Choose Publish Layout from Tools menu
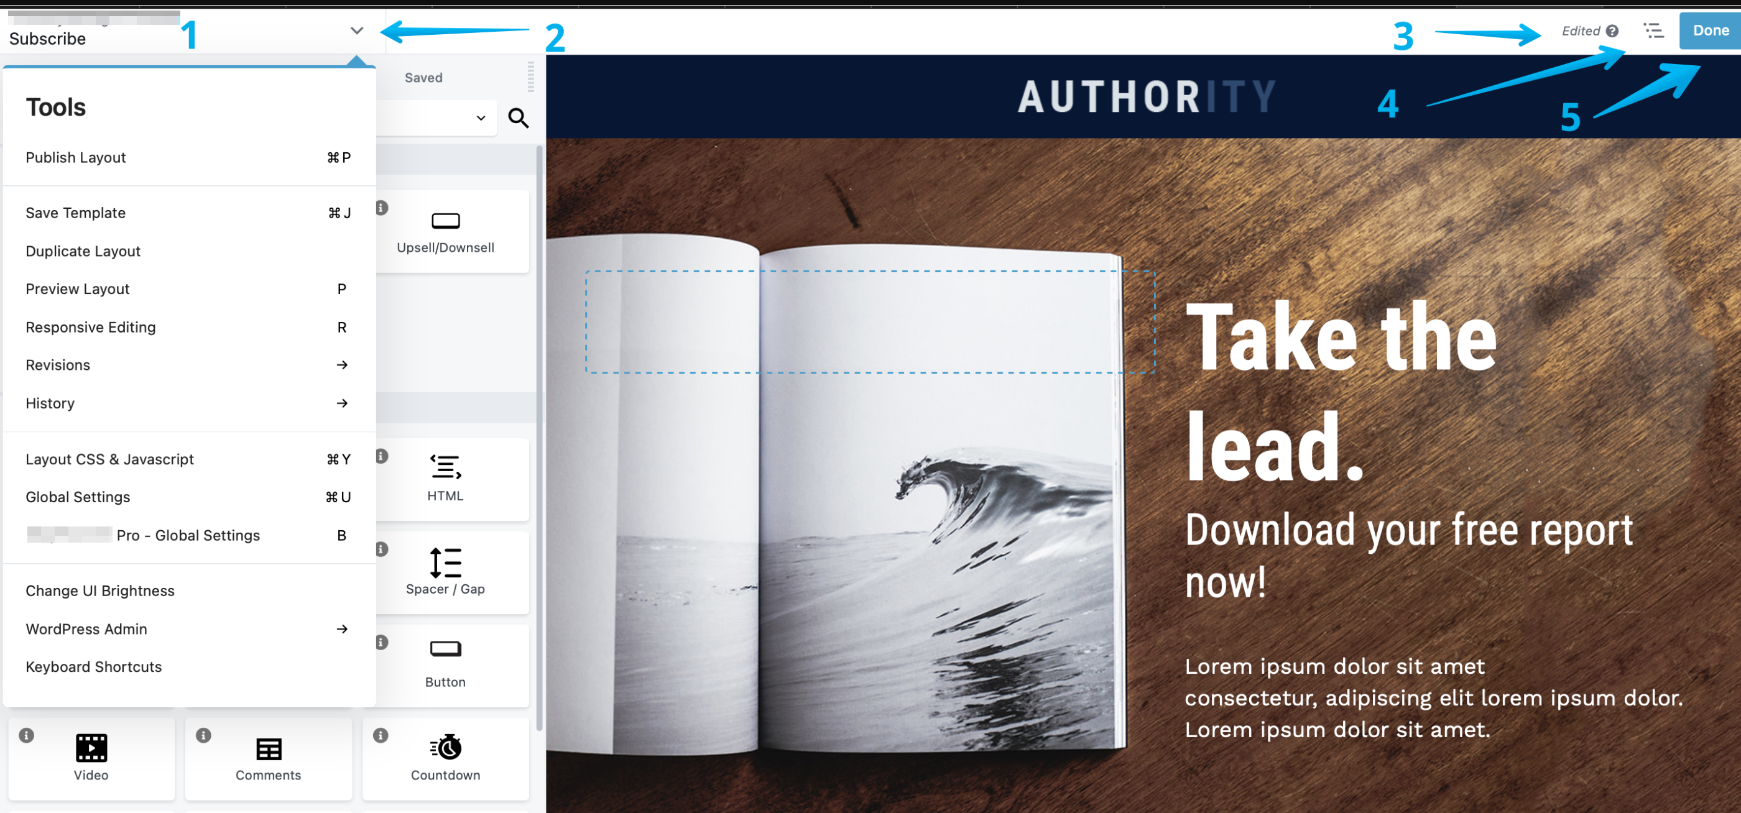The image size is (1741, 813). point(76,157)
